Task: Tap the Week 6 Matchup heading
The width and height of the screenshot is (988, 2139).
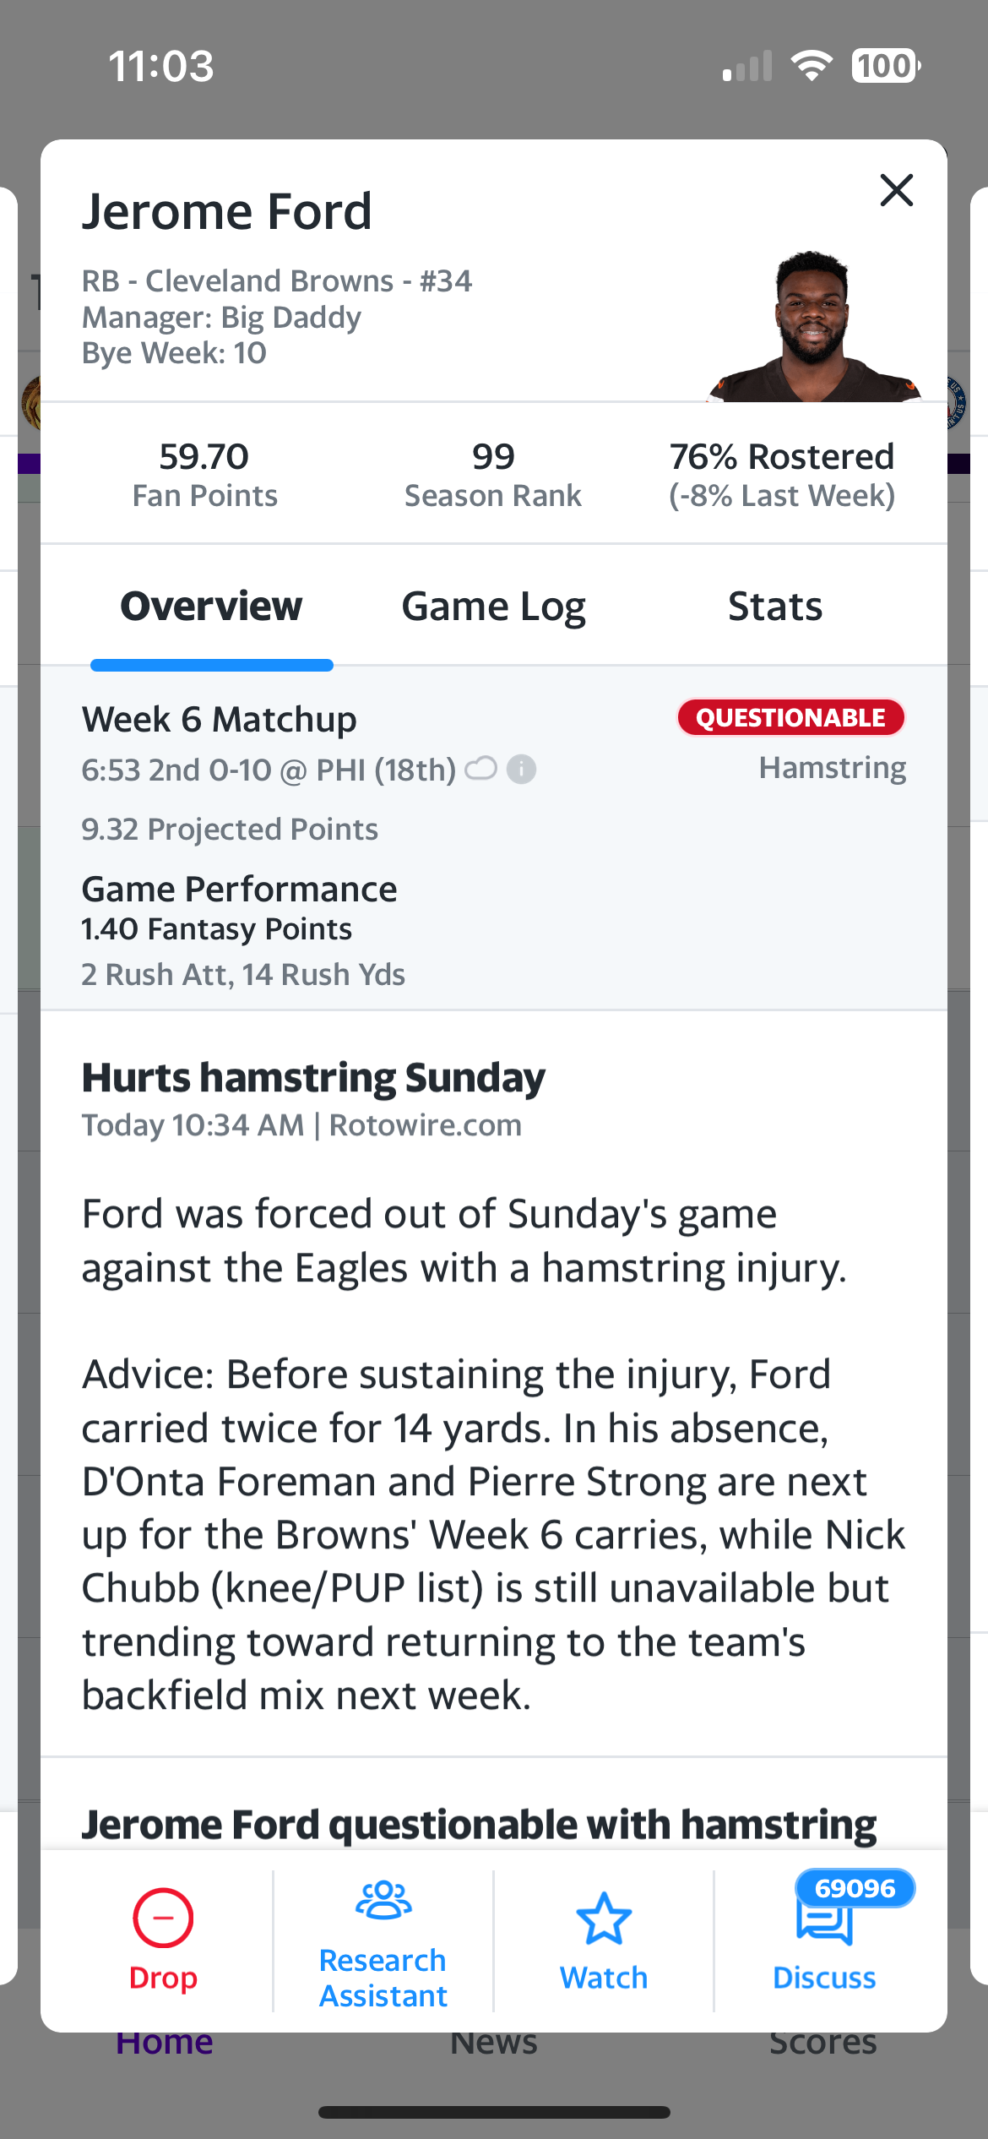Action: tap(220, 720)
